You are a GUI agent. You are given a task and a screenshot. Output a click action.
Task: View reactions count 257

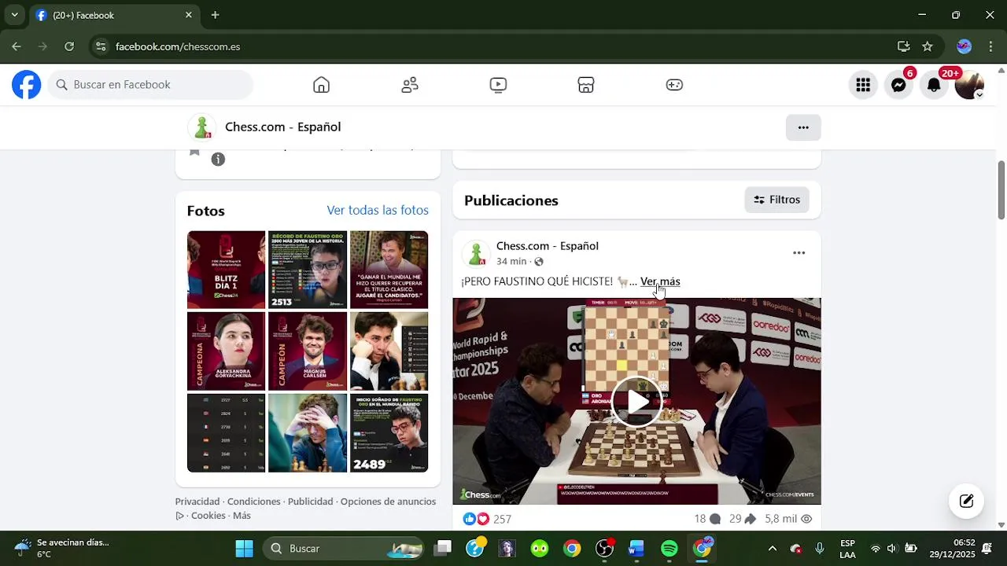(502, 520)
